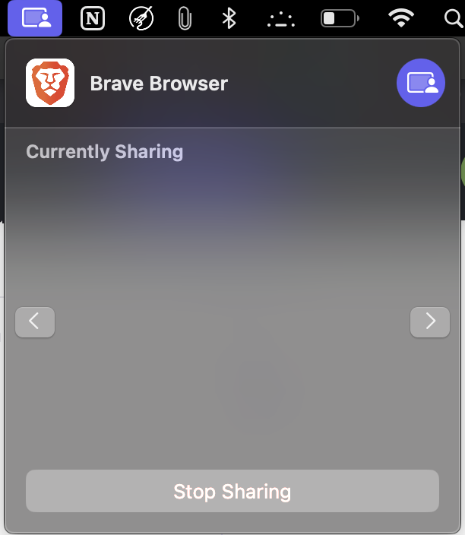
Task: Click the rocket icon in menu bar
Action: (141, 18)
